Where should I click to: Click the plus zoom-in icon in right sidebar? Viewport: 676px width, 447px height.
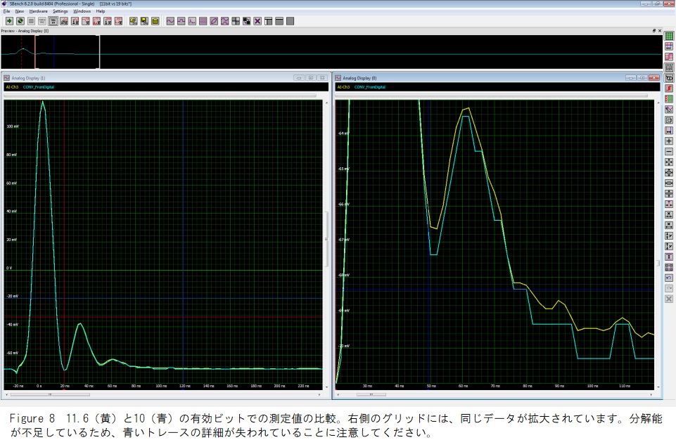669,141
